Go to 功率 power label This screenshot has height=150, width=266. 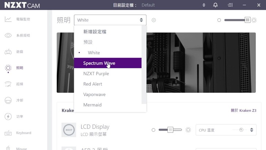[x=20, y=117]
